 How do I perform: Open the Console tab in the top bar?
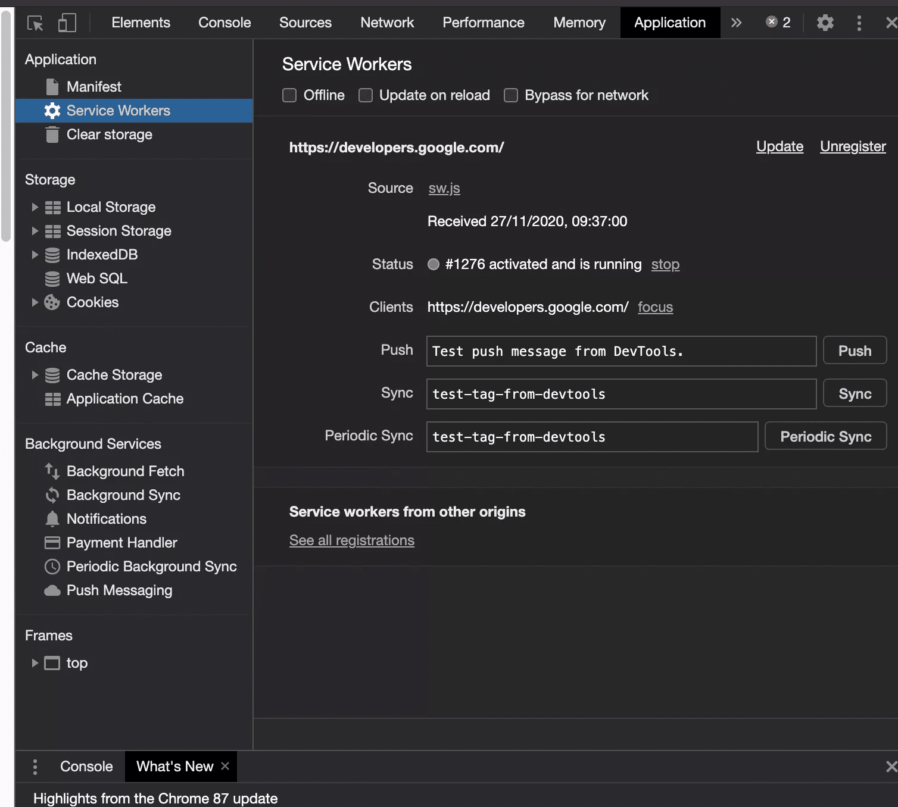[x=224, y=23]
